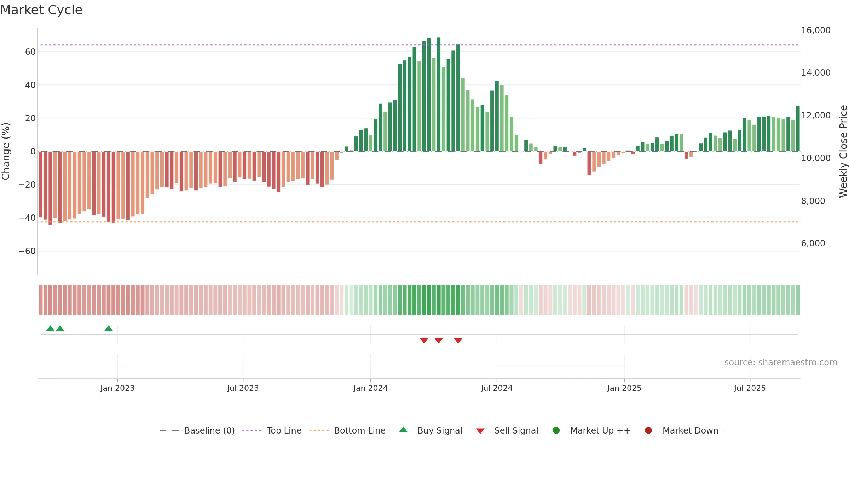Screen dimensions: 849x477
Task: Click the −40 percent axis tick label
Action: (x=27, y=218)
